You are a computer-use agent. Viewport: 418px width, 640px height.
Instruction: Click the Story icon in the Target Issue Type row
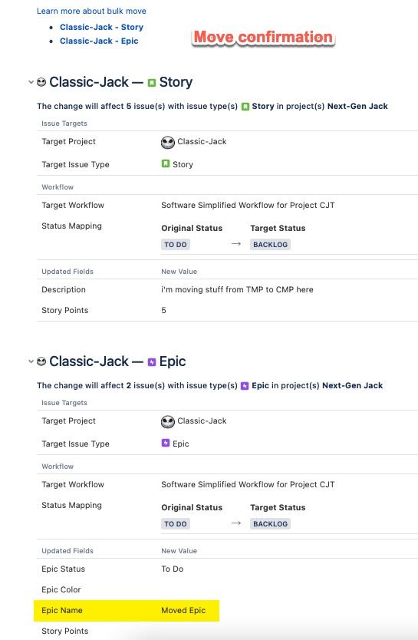tap(165, 163)
